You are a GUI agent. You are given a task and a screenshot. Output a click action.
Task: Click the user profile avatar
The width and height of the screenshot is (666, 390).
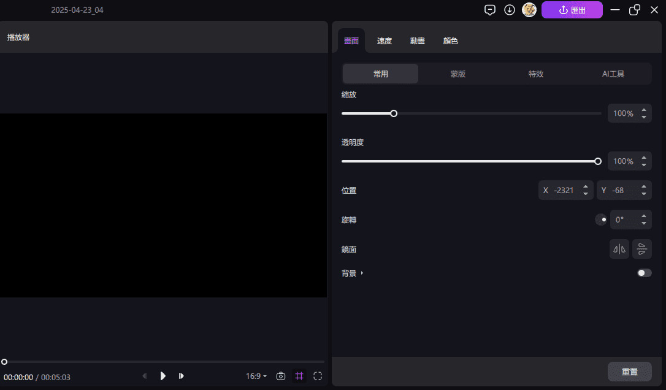[x=529, y=10]
